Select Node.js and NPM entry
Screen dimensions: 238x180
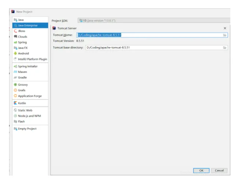tap(30, 116)
